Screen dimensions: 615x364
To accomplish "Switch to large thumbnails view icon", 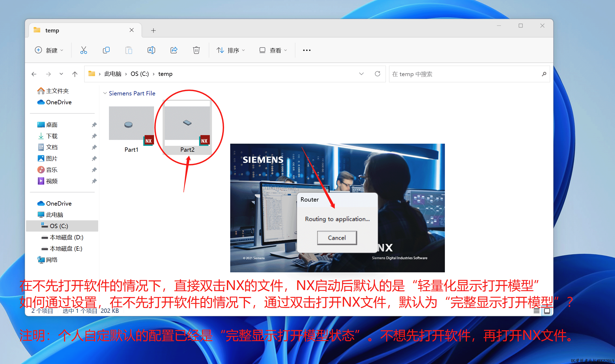I will (x=547, y=311).
